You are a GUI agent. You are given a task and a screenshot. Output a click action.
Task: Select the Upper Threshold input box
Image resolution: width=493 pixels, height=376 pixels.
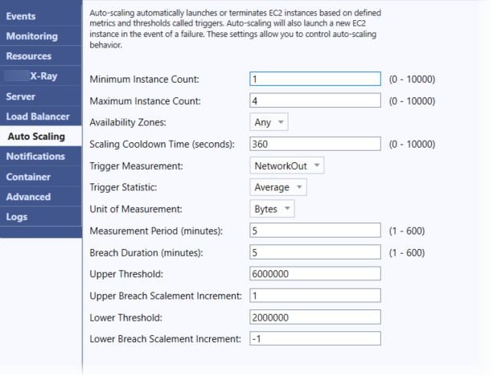click(x=314, y=274)
